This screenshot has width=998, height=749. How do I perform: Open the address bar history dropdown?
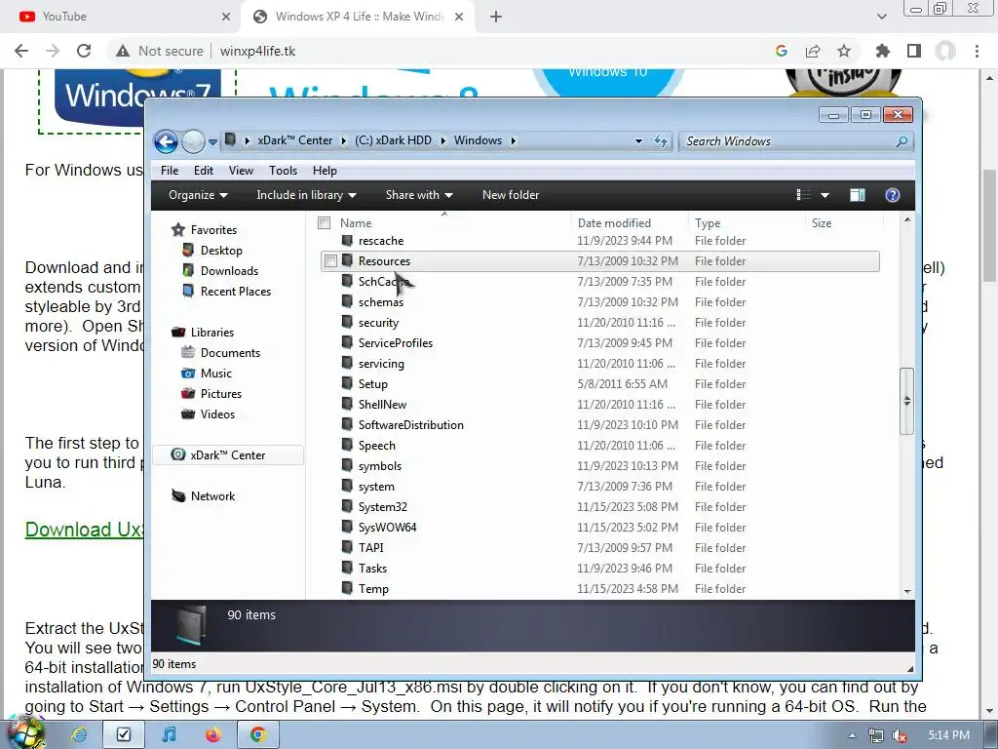[x=638, y=140]
